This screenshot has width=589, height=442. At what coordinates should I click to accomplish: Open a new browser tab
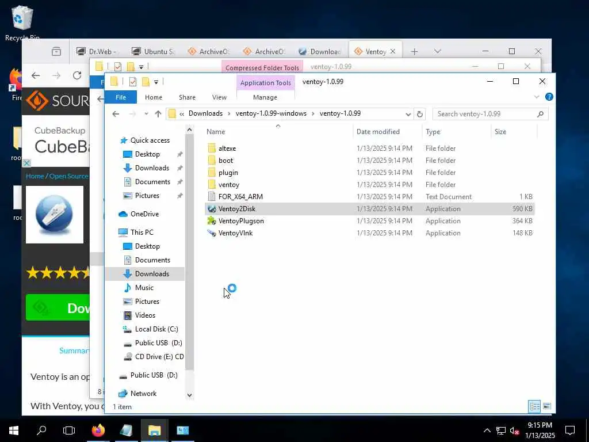(x=414, y=51)
